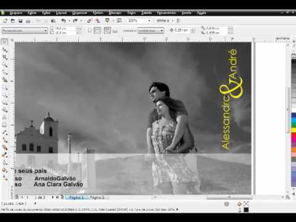Click the 'Ana Clara Galvão' text on canvas

pos(59,184)
